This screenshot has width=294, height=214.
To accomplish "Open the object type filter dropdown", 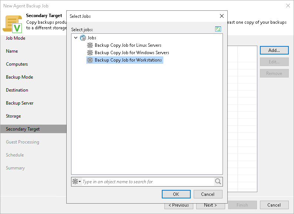I will (77, 181).
